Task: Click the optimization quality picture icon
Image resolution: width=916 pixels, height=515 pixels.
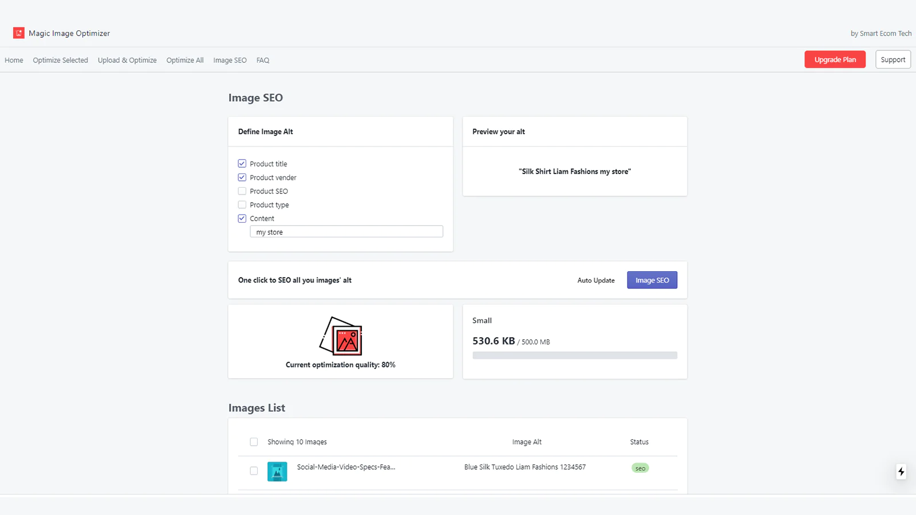Action: 341,336
